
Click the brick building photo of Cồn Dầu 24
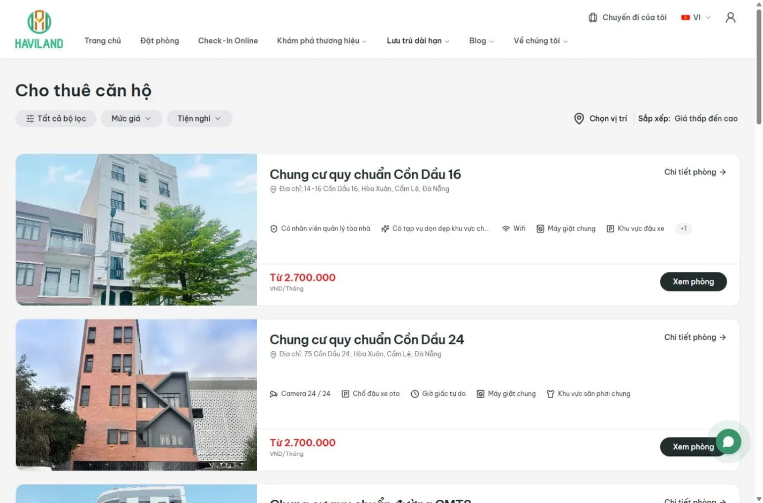coord(137,395)
